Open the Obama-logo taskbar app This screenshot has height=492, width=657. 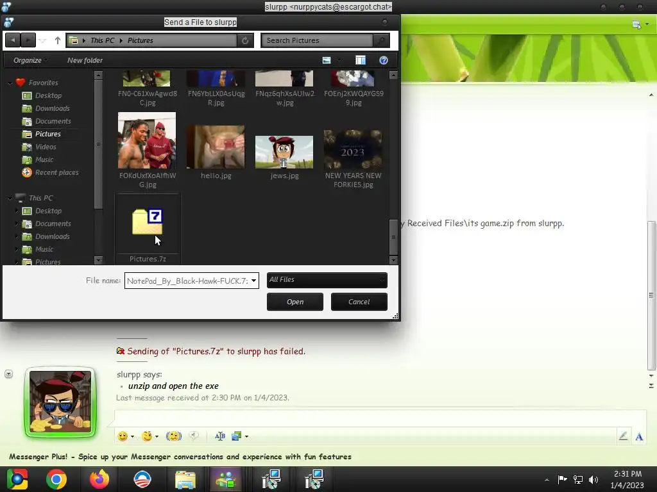tap(142, 479)
